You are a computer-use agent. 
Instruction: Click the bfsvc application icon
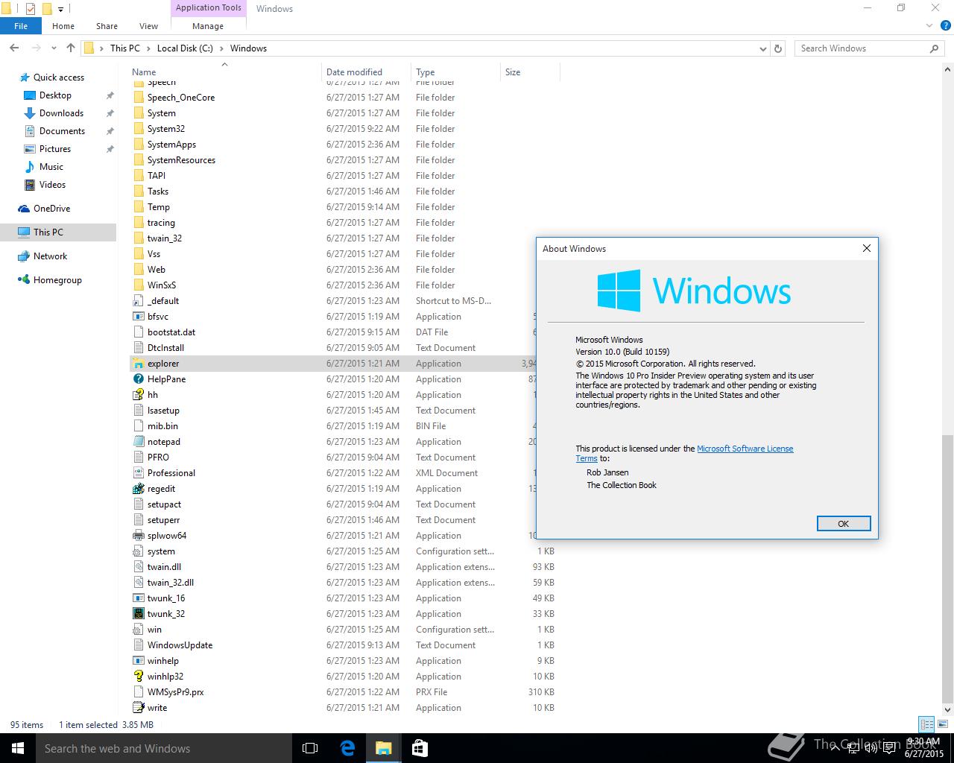138,317
